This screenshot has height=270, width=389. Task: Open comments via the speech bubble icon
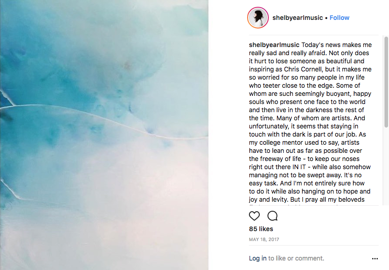tap(272, 216)
